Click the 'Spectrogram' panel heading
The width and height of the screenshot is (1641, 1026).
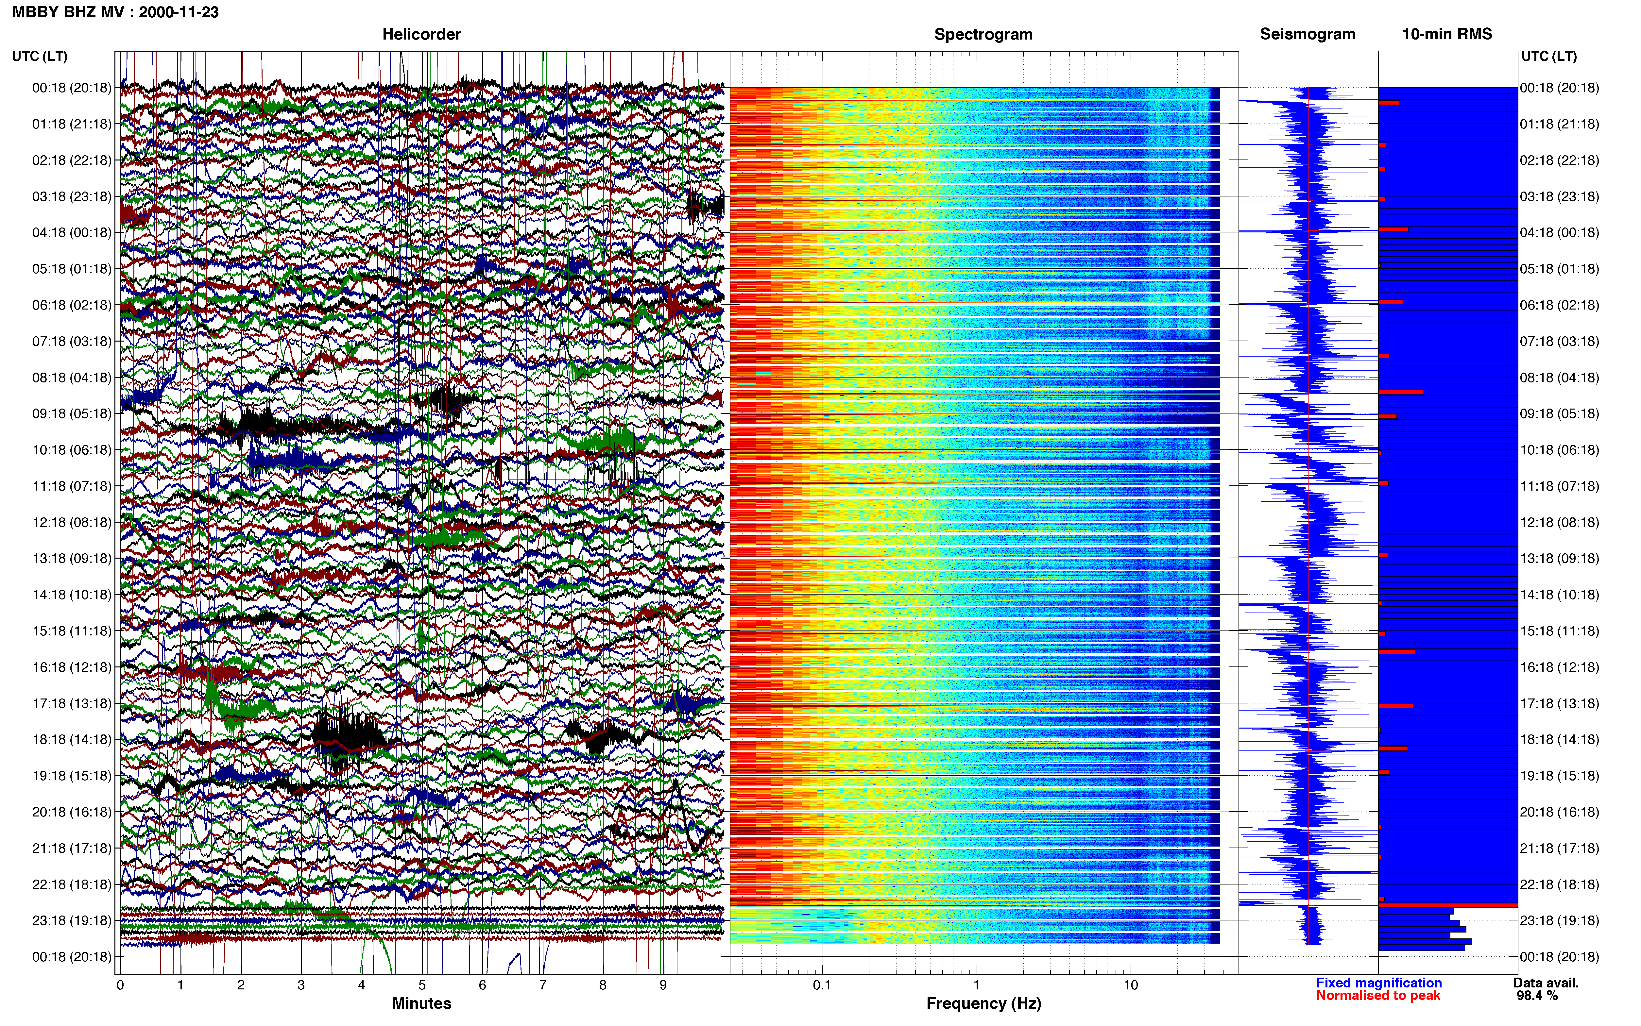[983, 34]
